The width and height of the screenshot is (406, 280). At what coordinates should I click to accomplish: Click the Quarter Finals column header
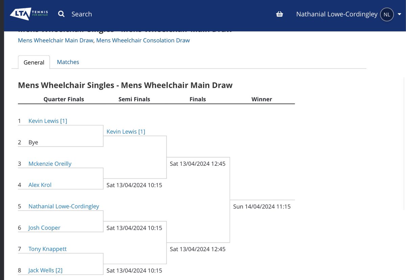pos(64,99)
